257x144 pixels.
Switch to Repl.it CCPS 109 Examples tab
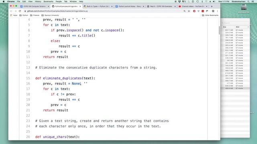(161, 6)
